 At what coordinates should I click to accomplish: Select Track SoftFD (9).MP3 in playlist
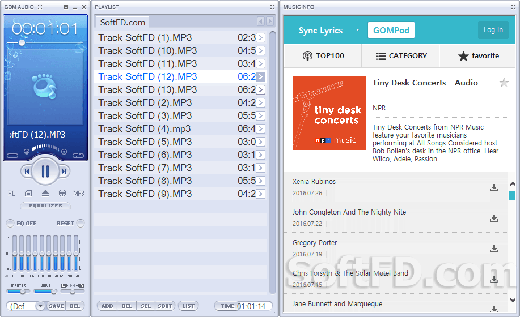pos(180,194)
